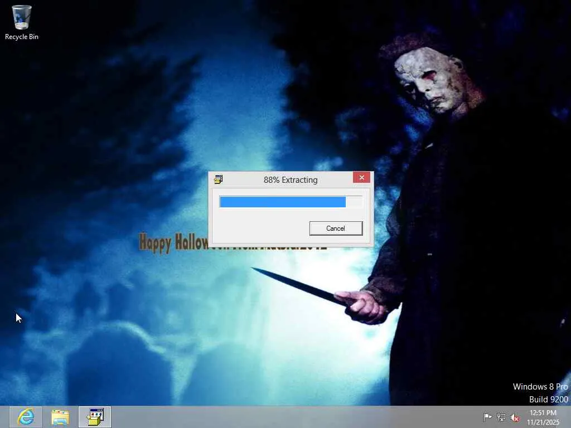571x428 pixels.
Task: Click the extractor icon in dialog title bar
Action: tap(219, 179)
